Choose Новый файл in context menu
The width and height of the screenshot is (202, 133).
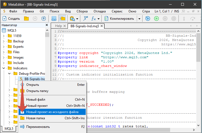pos(52,100)
